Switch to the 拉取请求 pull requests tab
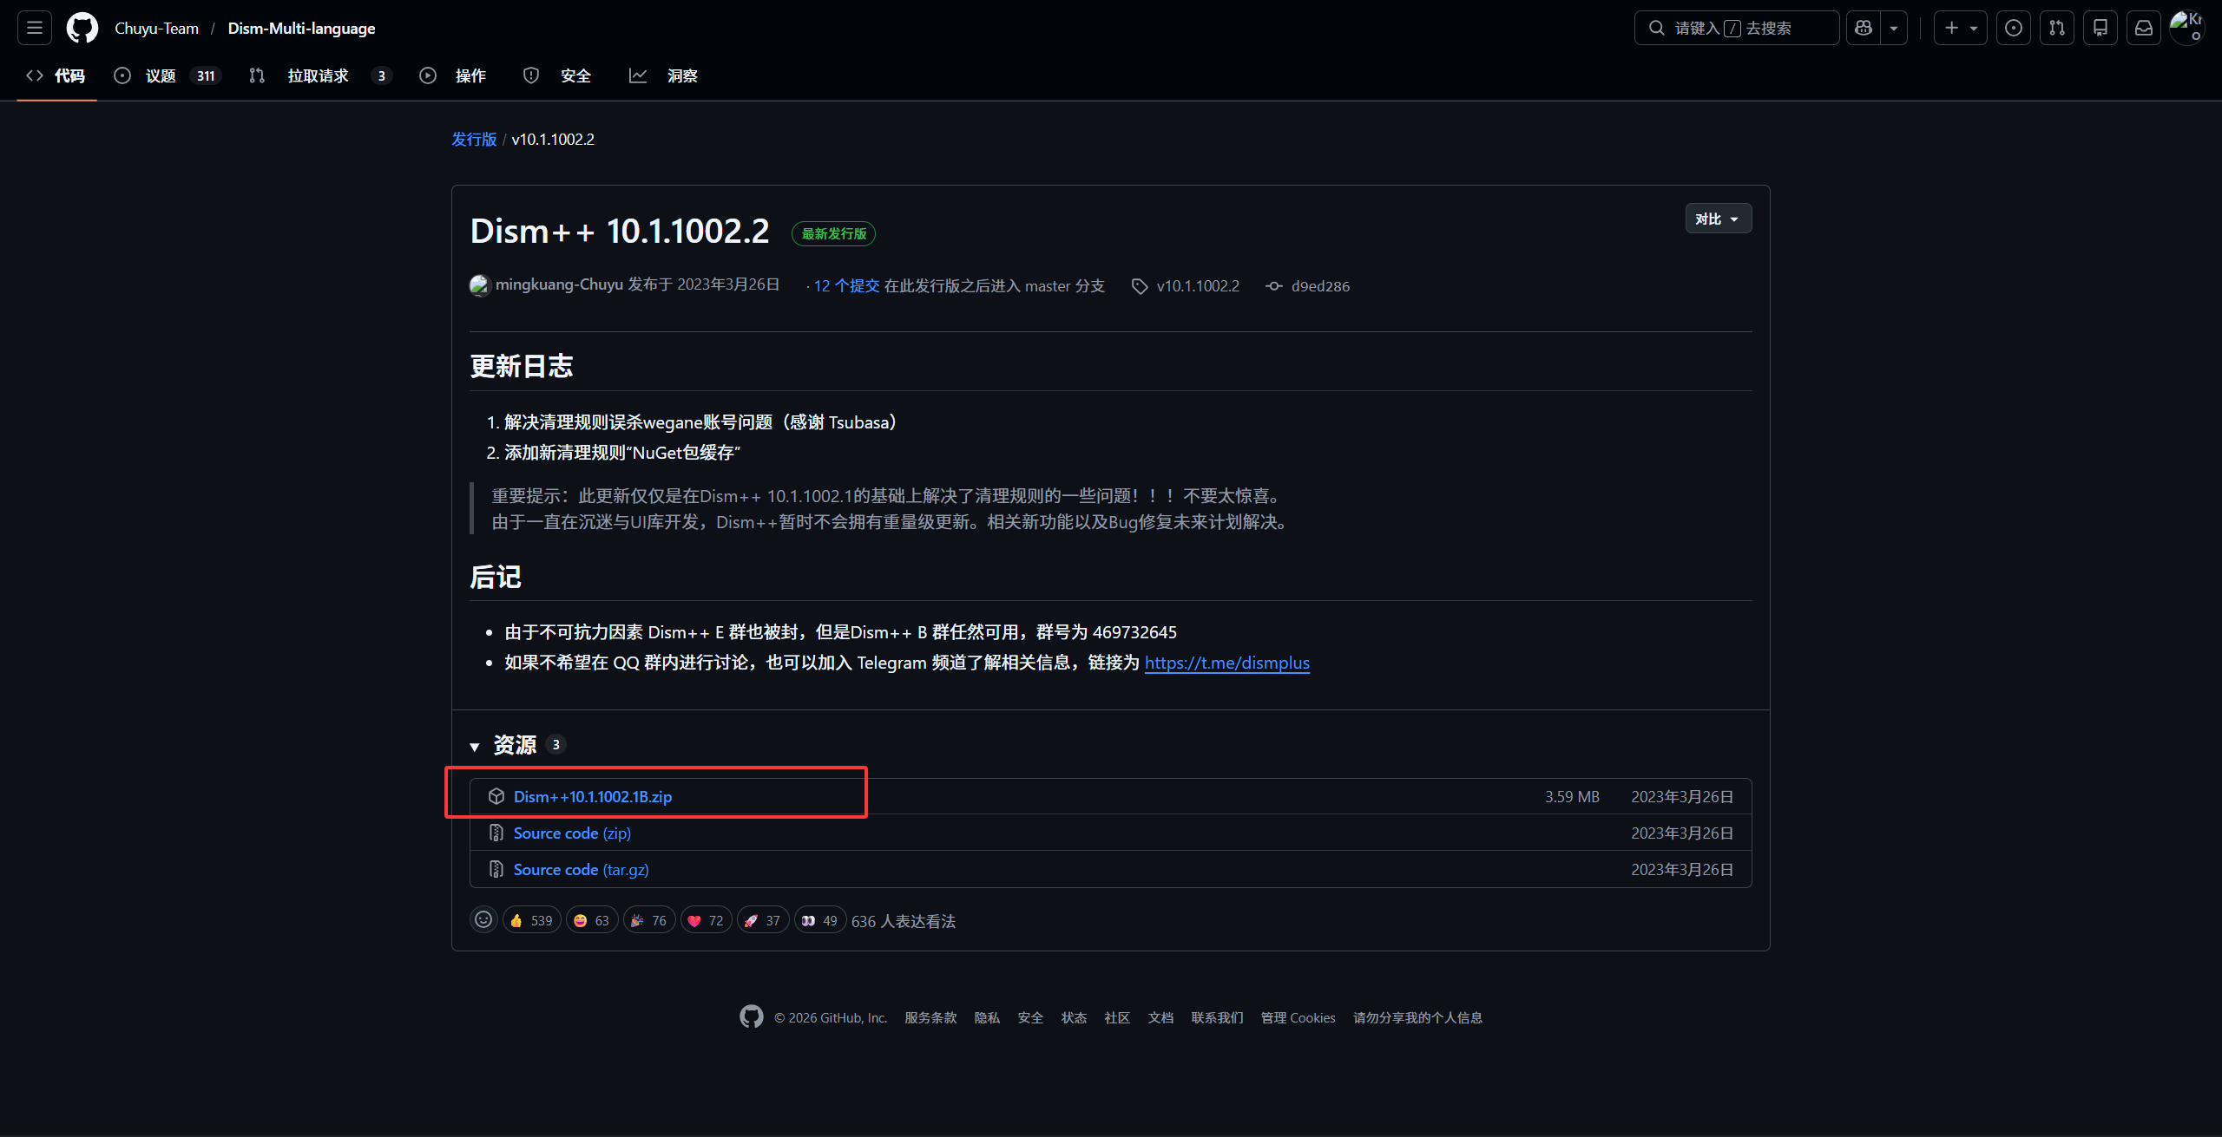The image size is (2222, 1137). (x=318, y=75)
